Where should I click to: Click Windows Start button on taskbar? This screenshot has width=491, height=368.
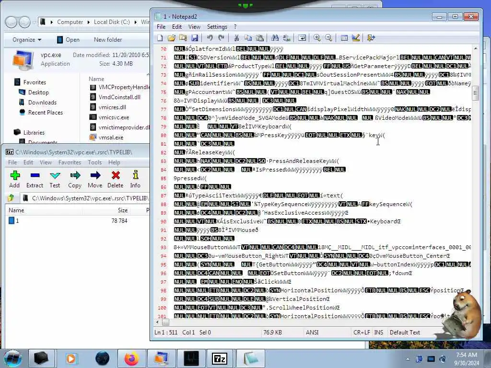click(x=13, y=358)
